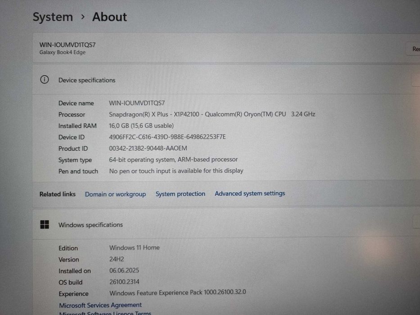Open System protection link
Screen dimensions: 420x315
(x=180, y=193)
